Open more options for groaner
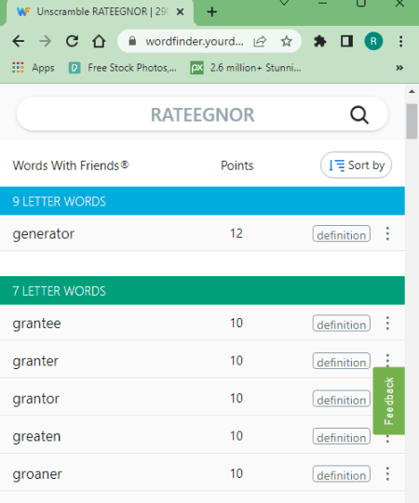 (387, 474)
